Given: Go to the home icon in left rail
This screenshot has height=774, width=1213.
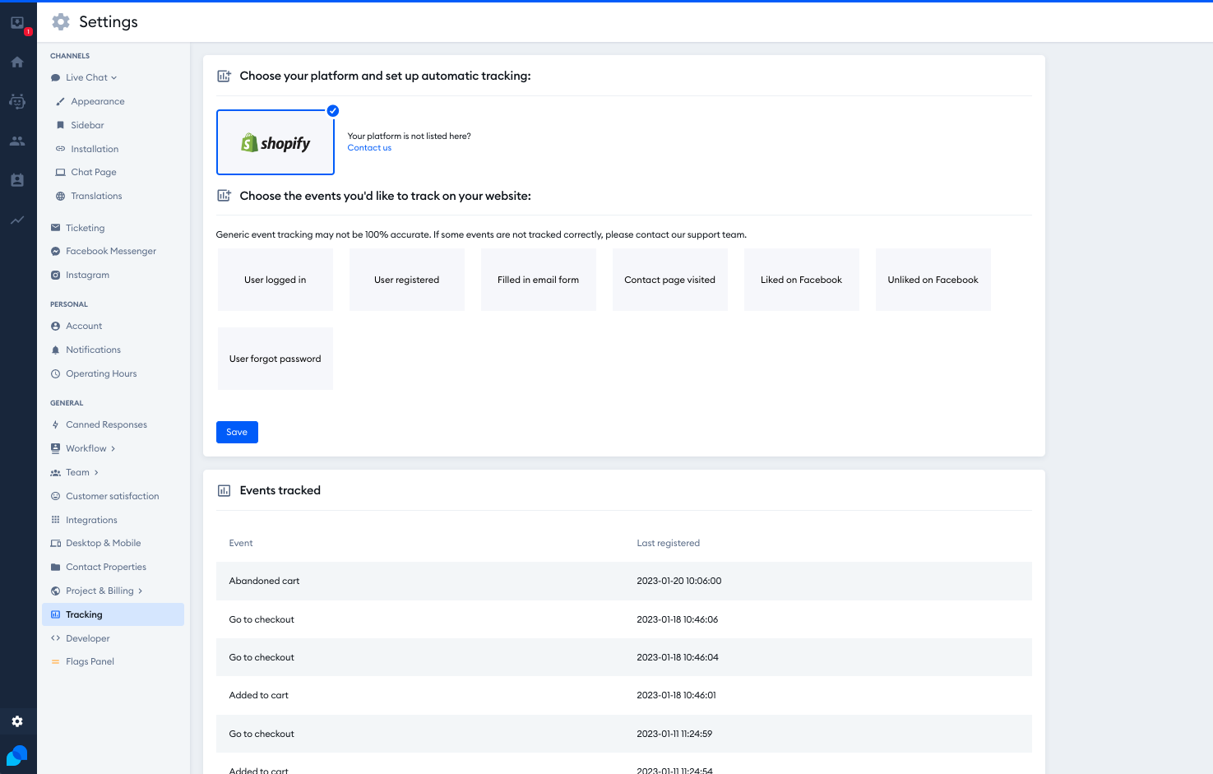Looking at the screenshot, I should click(17, 62).
